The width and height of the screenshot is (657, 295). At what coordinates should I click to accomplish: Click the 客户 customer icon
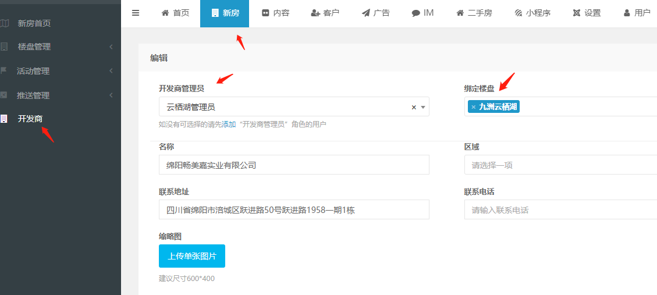pos(315,13)
